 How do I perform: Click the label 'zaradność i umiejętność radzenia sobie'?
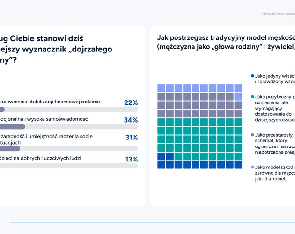tap(46, 136)
